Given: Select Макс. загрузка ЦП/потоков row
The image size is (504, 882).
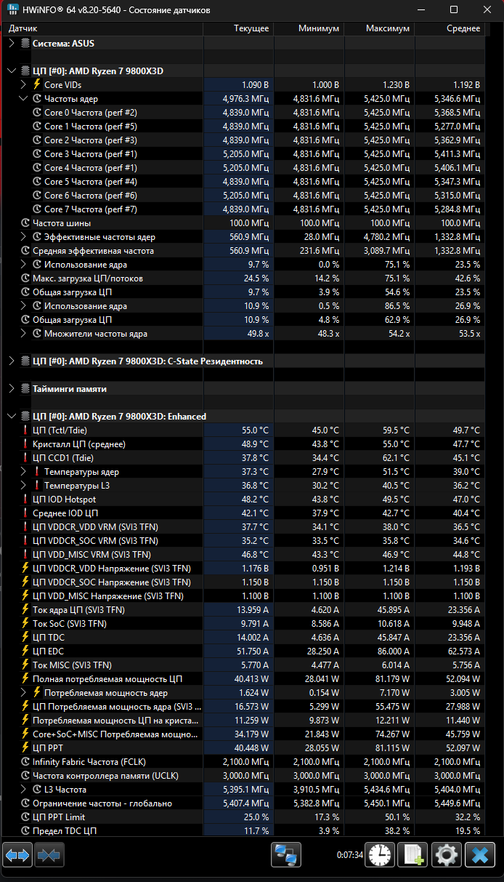Looking at the screenshot, I should (x=243, y=278).
